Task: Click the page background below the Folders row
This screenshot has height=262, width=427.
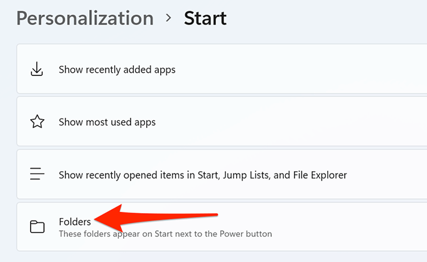Action: point(213,257)
